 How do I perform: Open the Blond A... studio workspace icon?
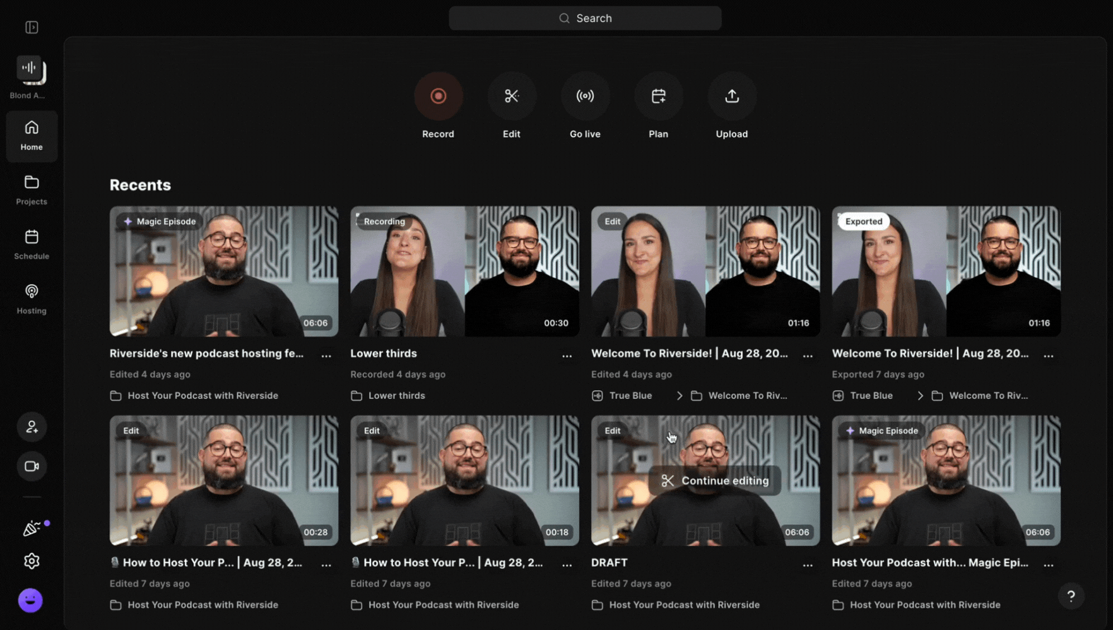[x=31, y=70]
